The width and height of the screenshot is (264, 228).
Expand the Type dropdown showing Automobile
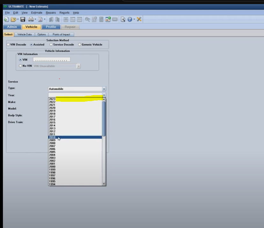(x=104, y=89)
